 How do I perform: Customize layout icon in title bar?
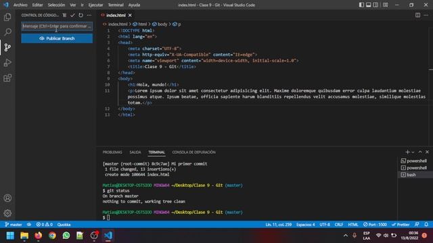385,5
